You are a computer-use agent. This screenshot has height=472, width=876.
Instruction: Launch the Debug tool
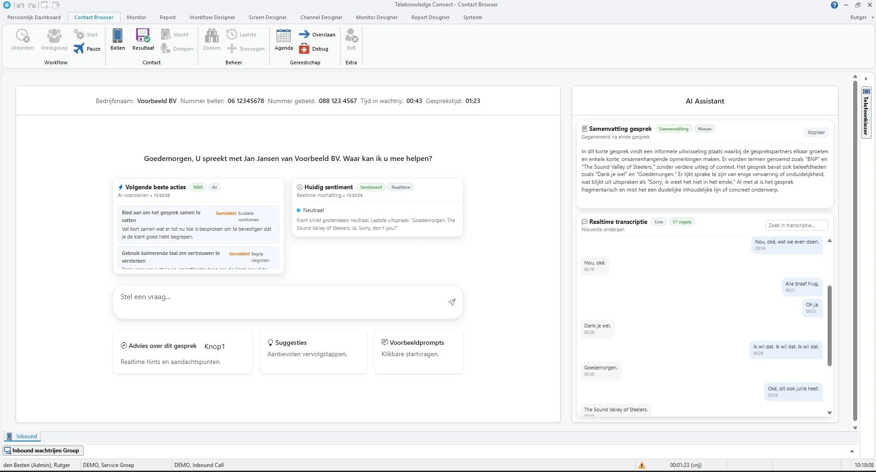(305, 48)
